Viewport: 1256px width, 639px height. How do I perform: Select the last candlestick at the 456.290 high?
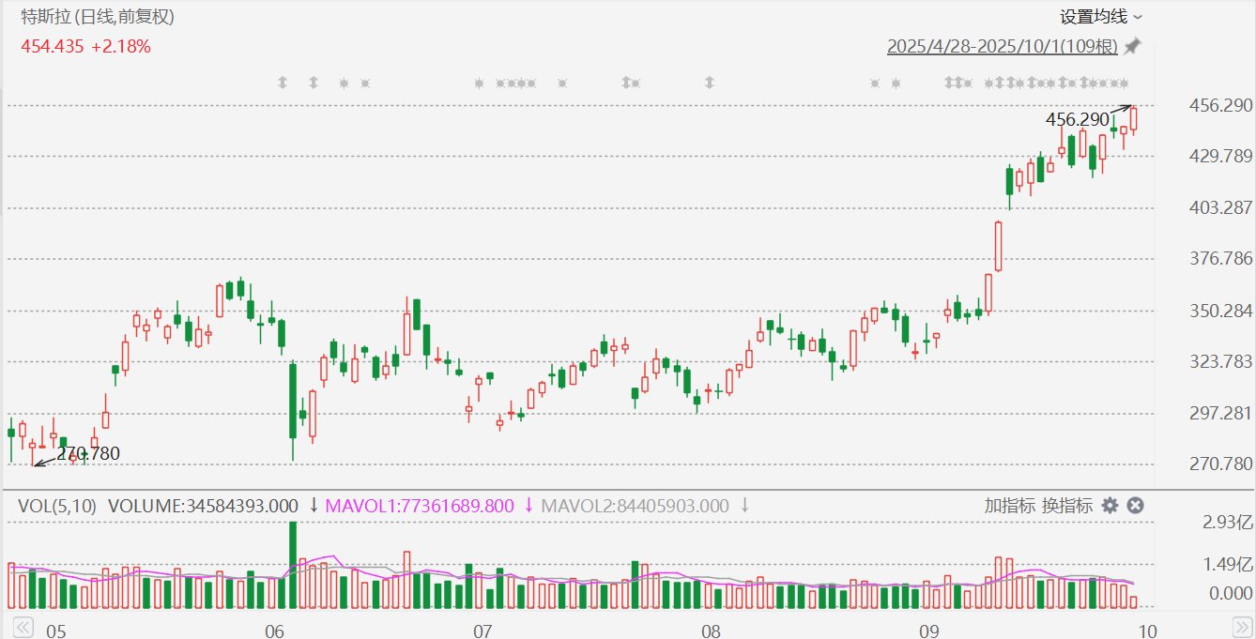click(1134, 119)
